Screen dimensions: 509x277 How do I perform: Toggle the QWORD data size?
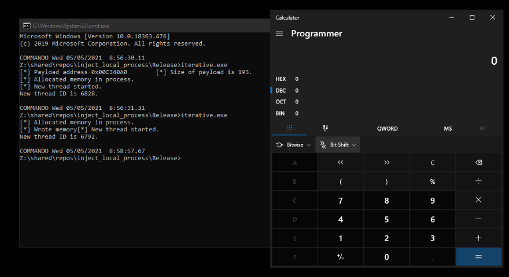pos(386,128)
